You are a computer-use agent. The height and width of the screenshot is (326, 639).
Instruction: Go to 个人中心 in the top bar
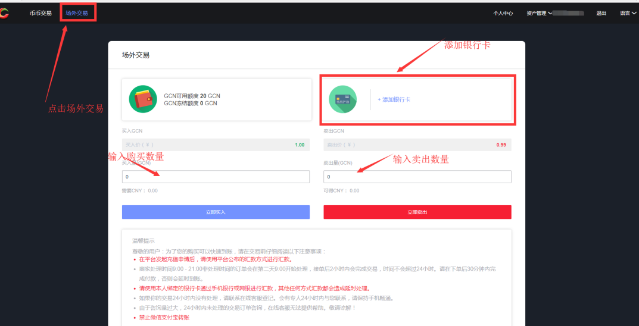pos(503,13)
